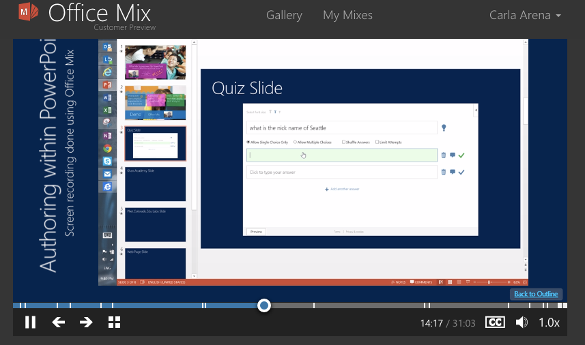Switch to Reading view icon
The height and width of the screenshot is (345, 585).
coord(459,282)
